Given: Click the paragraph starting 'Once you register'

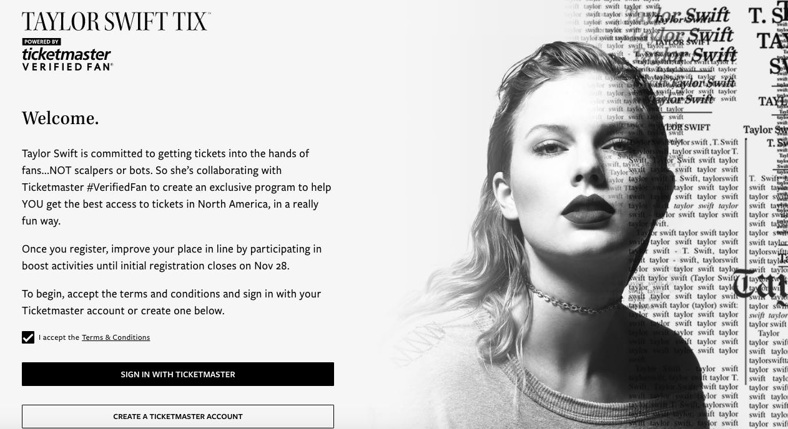Looking at the screenshot, I should [x=172, y=257].
